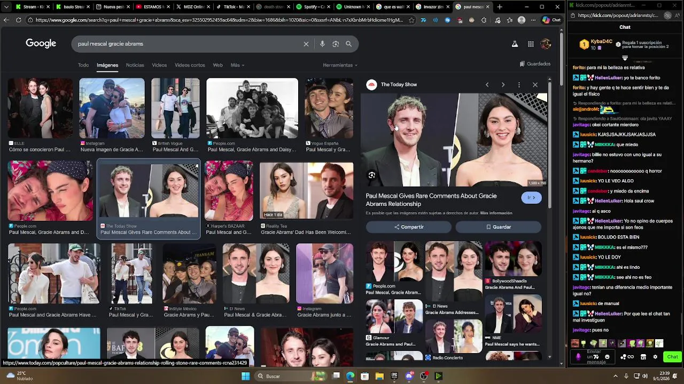Open related BollywoodShaadis image thumbnail

coord(513,259)
